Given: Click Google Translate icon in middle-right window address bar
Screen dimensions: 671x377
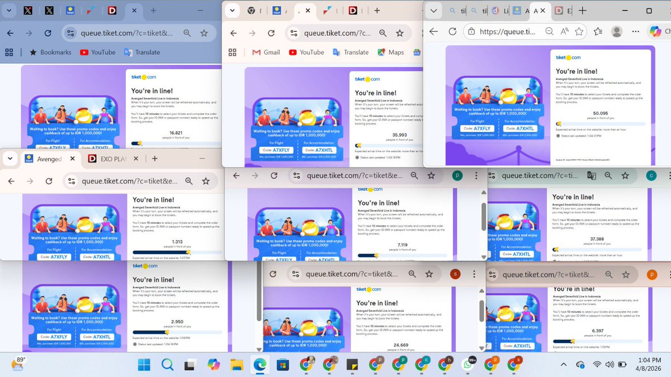Looking at the screenshot, I should click(x=592, y=175).
